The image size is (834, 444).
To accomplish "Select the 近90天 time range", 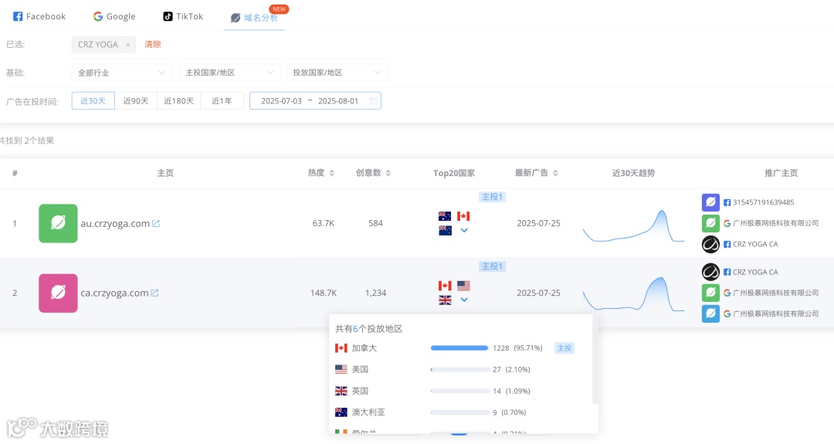I will coord(136,100).
